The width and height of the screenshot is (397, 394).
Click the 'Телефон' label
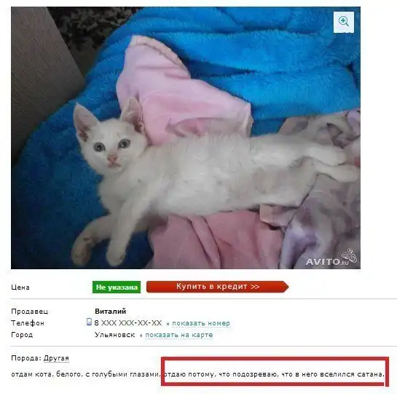(28, 323)
